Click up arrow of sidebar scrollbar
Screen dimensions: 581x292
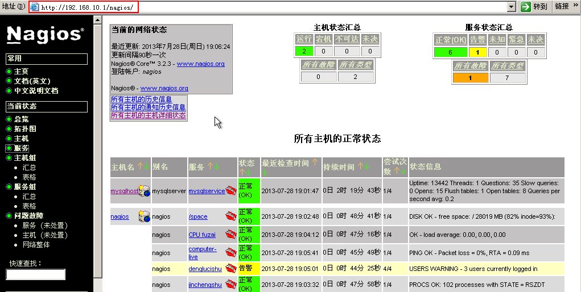[x=98, y=20]
